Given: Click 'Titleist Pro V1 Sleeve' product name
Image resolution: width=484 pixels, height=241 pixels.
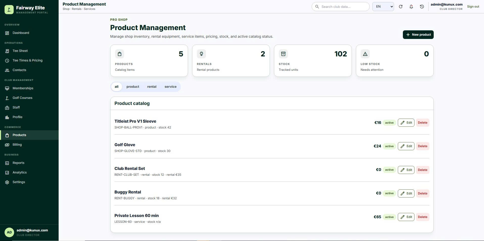Looking at the screenshot, I should (x=135, y=121).
